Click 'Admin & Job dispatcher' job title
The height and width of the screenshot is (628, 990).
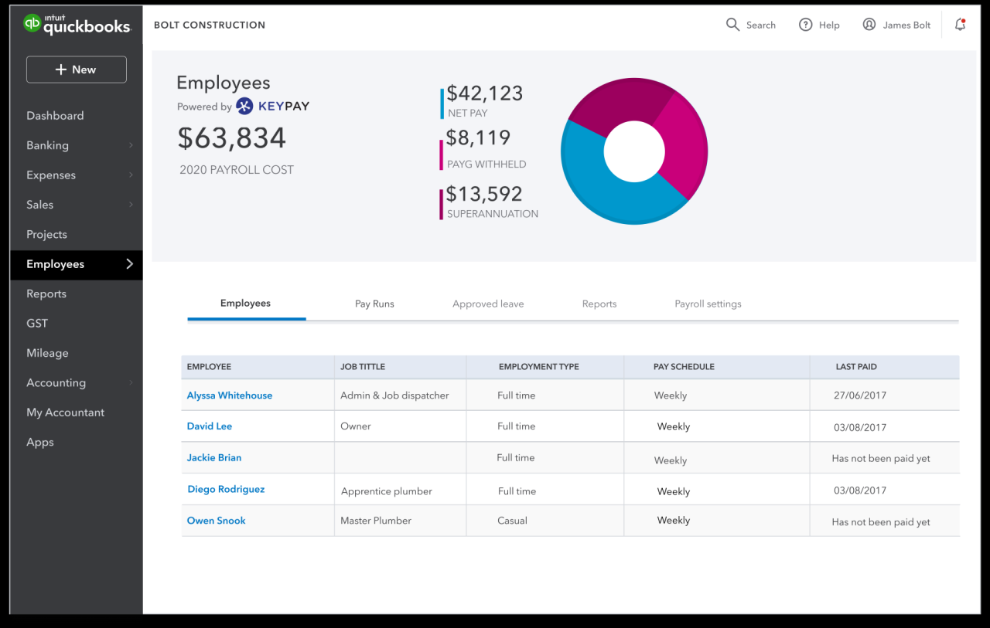click(394, 395)
